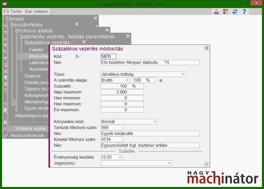Viewport: 264px width, 189px height.
Task: Click the Havi minimum field
Action: click(122, 98)
